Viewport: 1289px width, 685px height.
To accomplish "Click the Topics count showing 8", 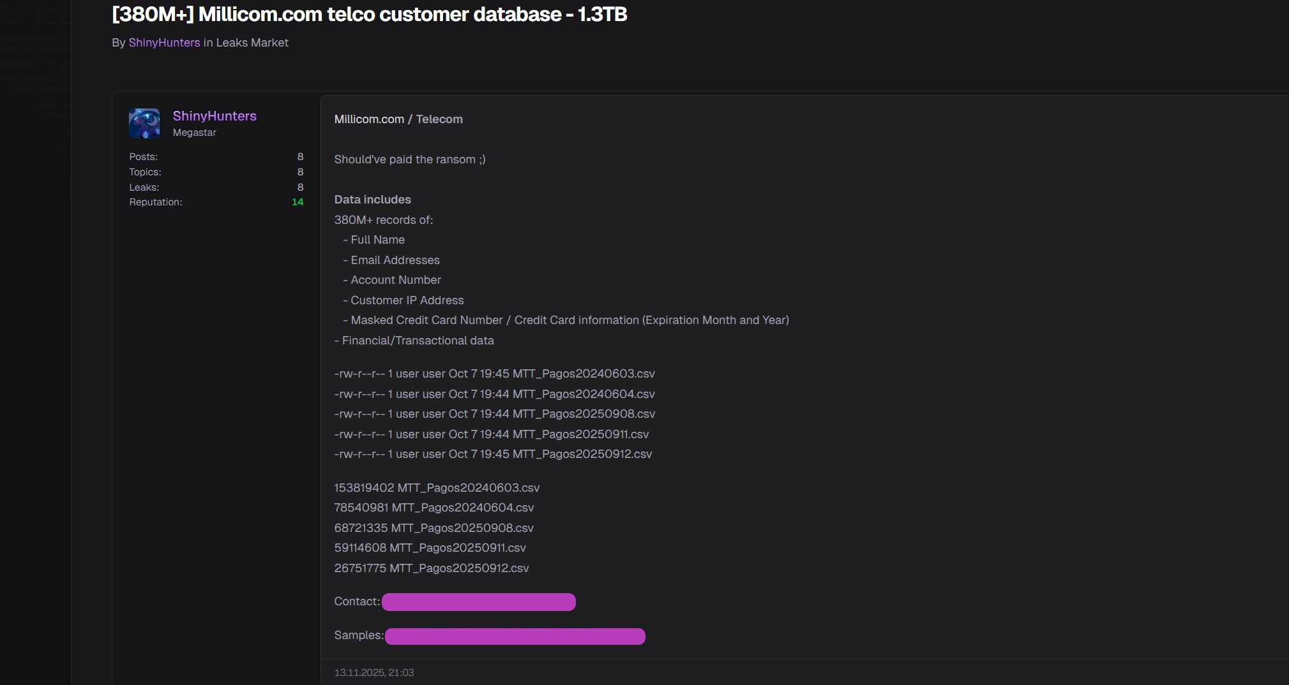I will pyautogui.click(x=299, y=172).
